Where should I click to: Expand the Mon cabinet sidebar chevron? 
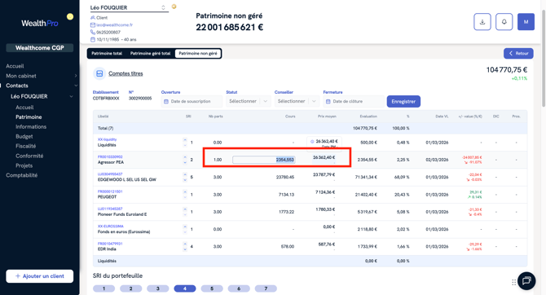coord(76,76)
